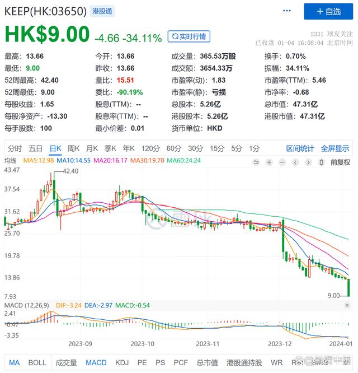
Task: Show 成交量 volume indicator
Action: pyautogui.click(x=66, y=362)
